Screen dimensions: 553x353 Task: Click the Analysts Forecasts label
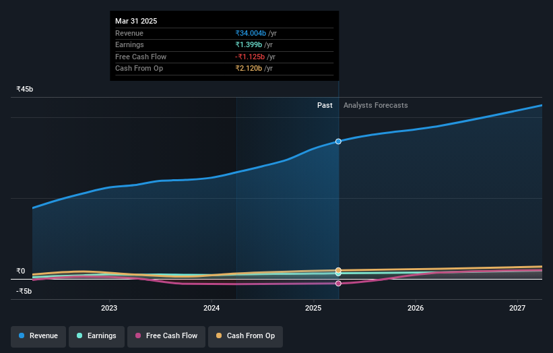pyautogui.click(x=376, y=106)
